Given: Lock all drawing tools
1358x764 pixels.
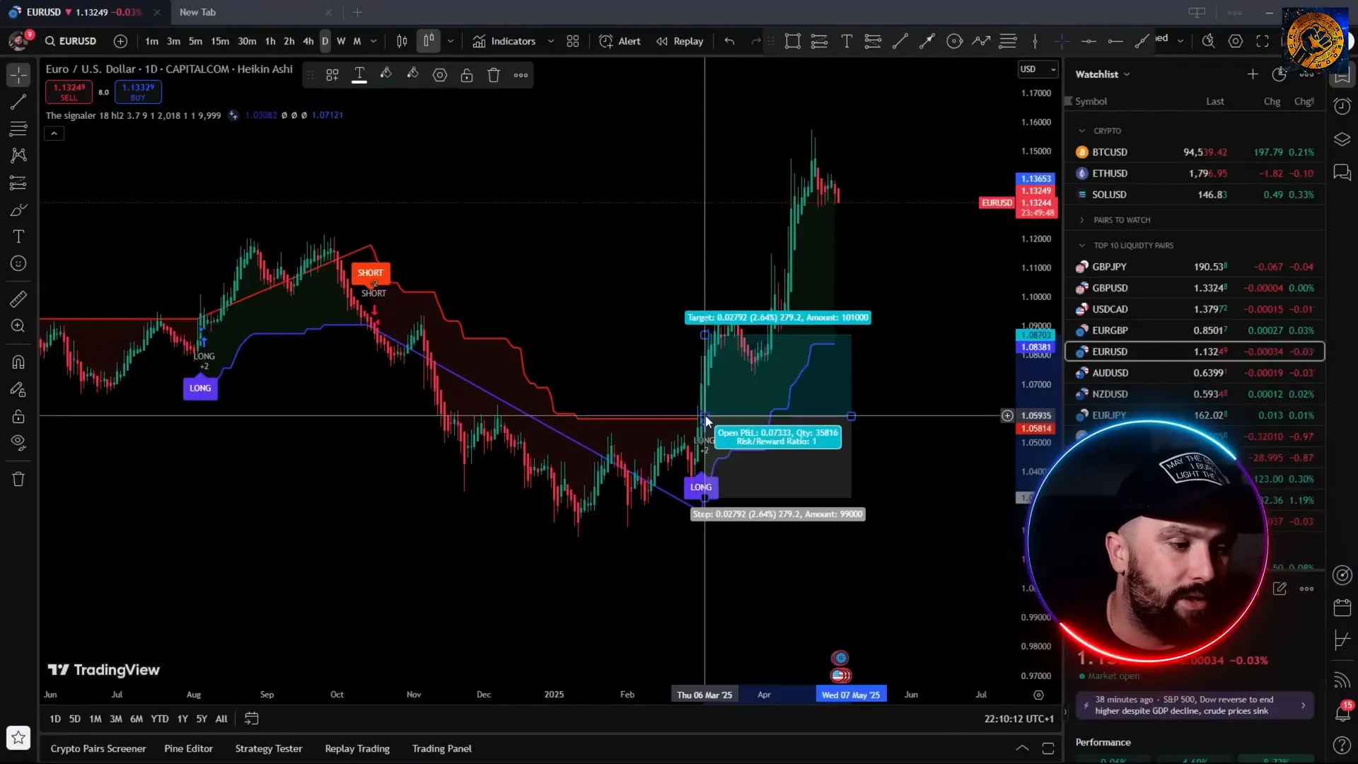Looking at the screenshot, I should [x=18, y=417].
